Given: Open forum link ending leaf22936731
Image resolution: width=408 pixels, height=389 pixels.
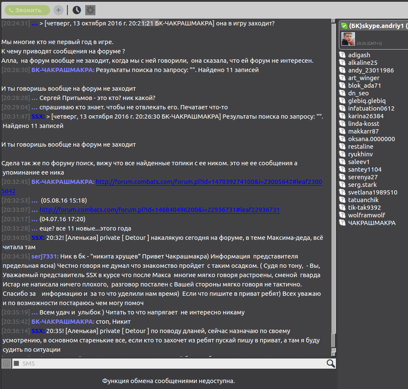Looking at the screenshot, I should click(159, 210).
